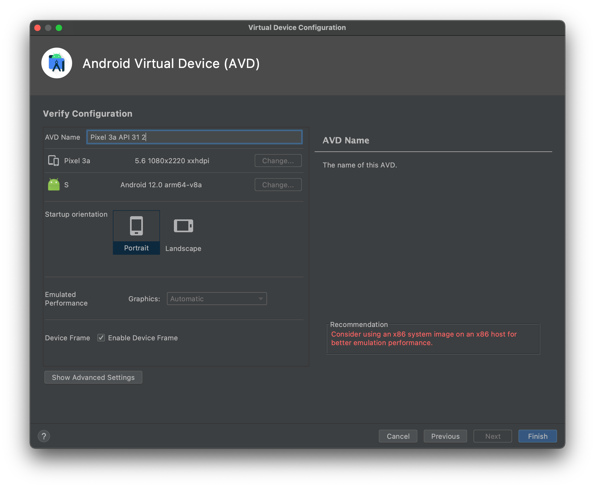The image size is (595, 488).
Task: Click the Pixel 3a device icon
Action: (x=54, y=161)
